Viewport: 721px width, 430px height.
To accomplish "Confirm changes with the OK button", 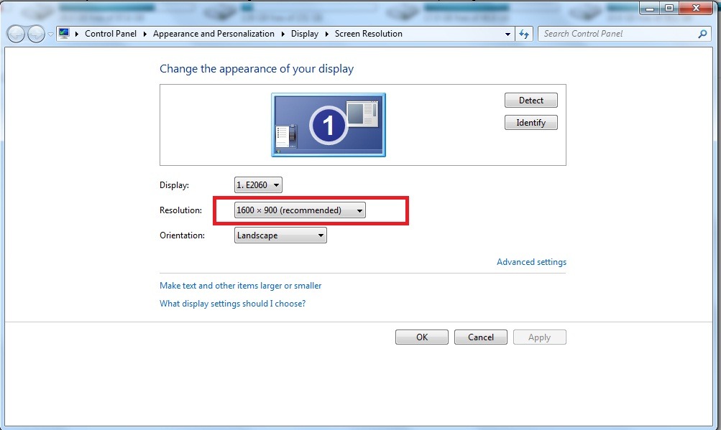I will tap(421, 337).
